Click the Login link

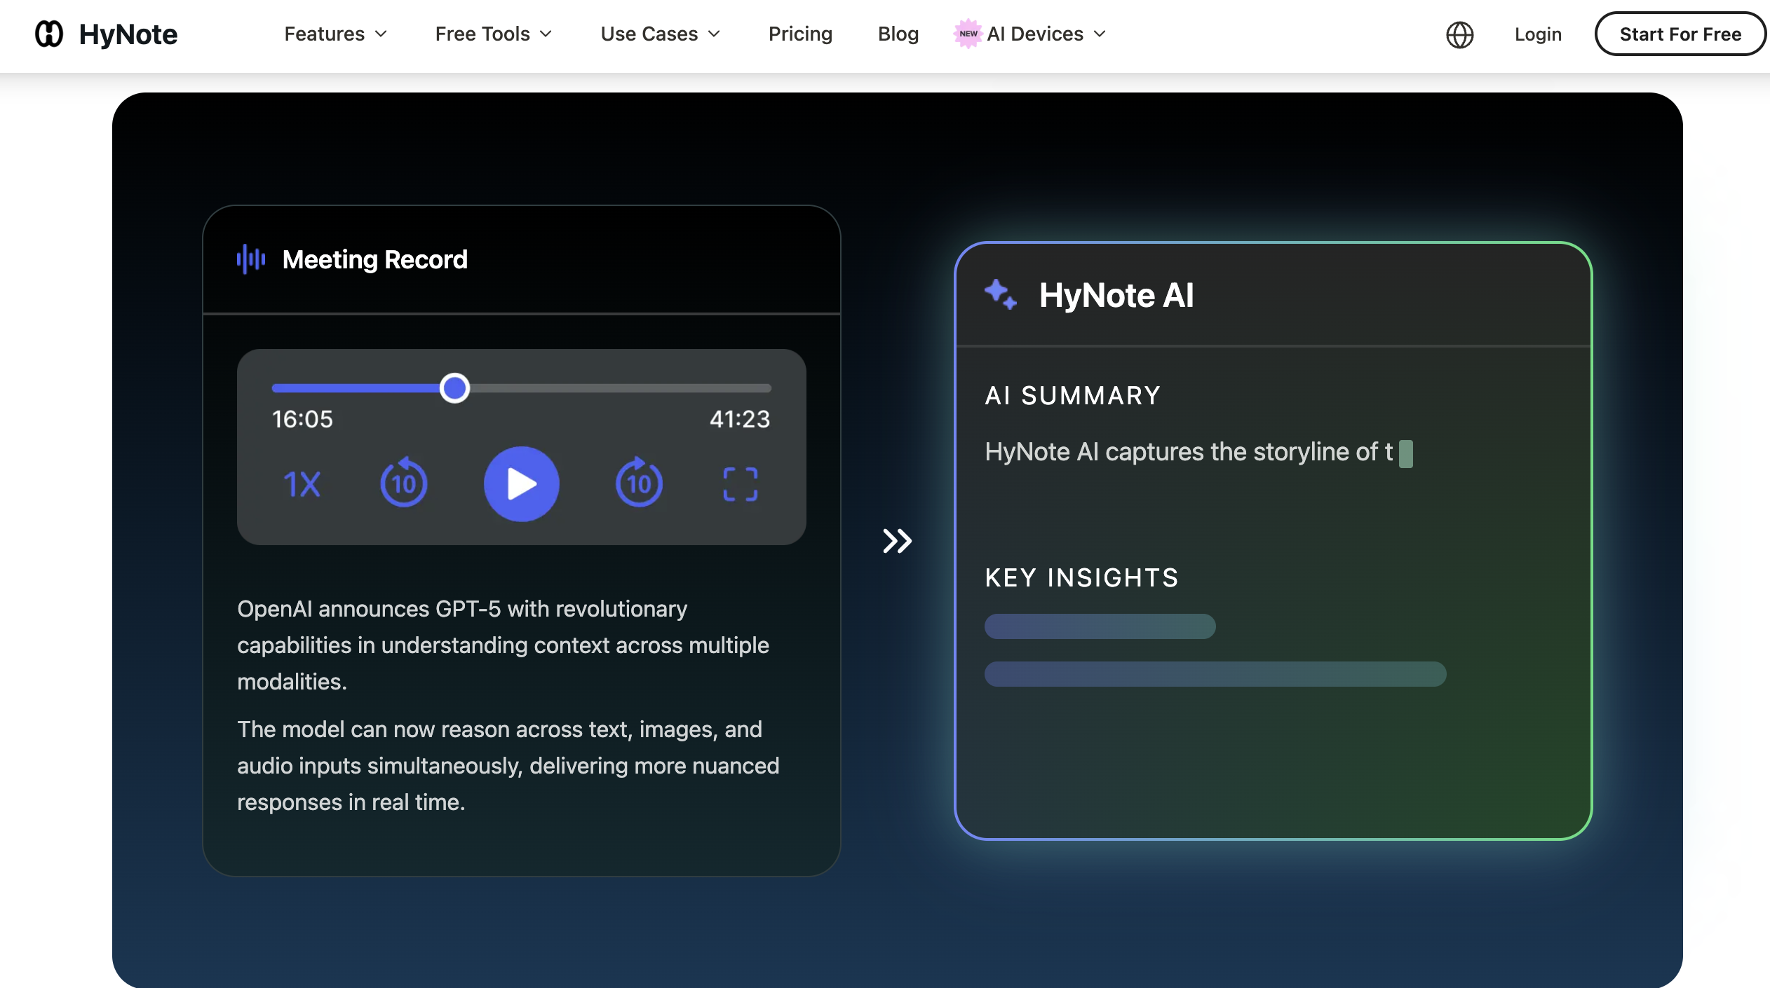pos(1538,34)
